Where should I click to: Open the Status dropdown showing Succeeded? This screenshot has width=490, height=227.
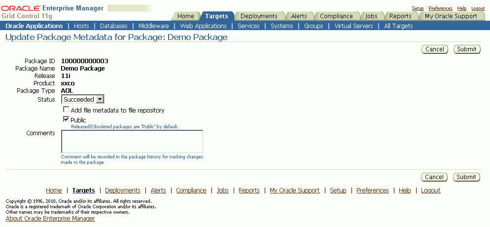point(83,99)
